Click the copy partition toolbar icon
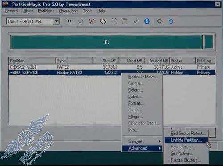Viewport: 223px width, 166px height. pyautogui.click(x=124, y=21)
